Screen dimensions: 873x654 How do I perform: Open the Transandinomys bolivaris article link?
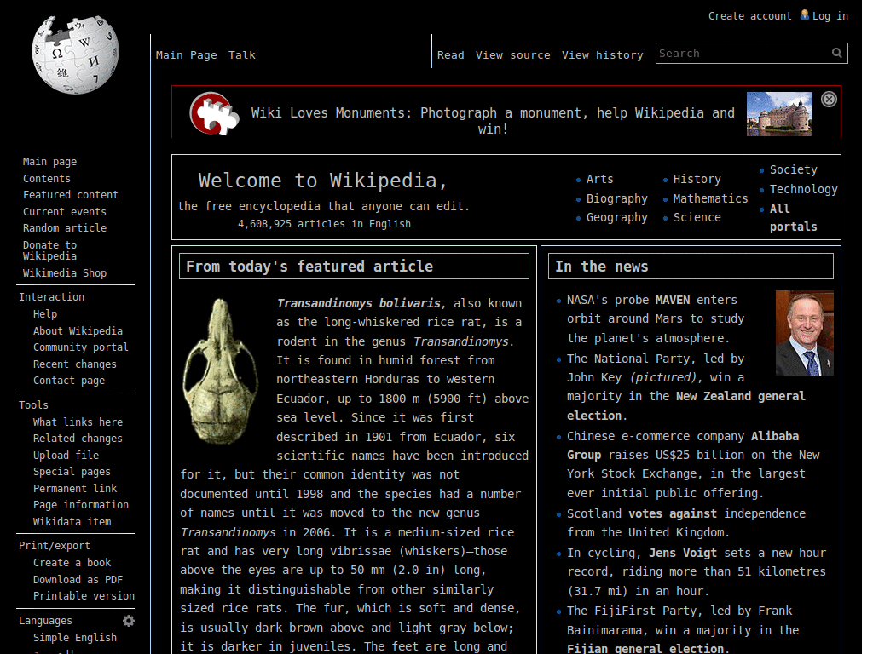(359, 303)
